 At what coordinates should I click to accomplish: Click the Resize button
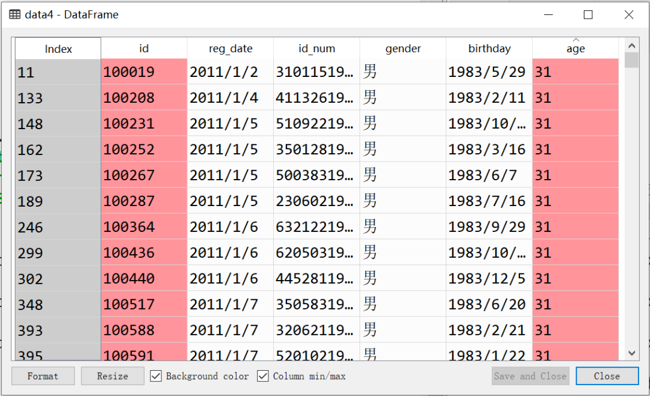tap(113, 376)
